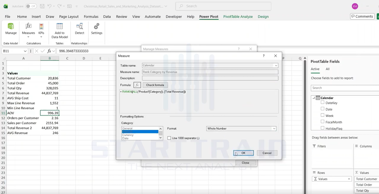This screenshot has width=379, height=194.
Task: Click the fx insert function button in Measure dialog
Action: click(x=137, y=85)
